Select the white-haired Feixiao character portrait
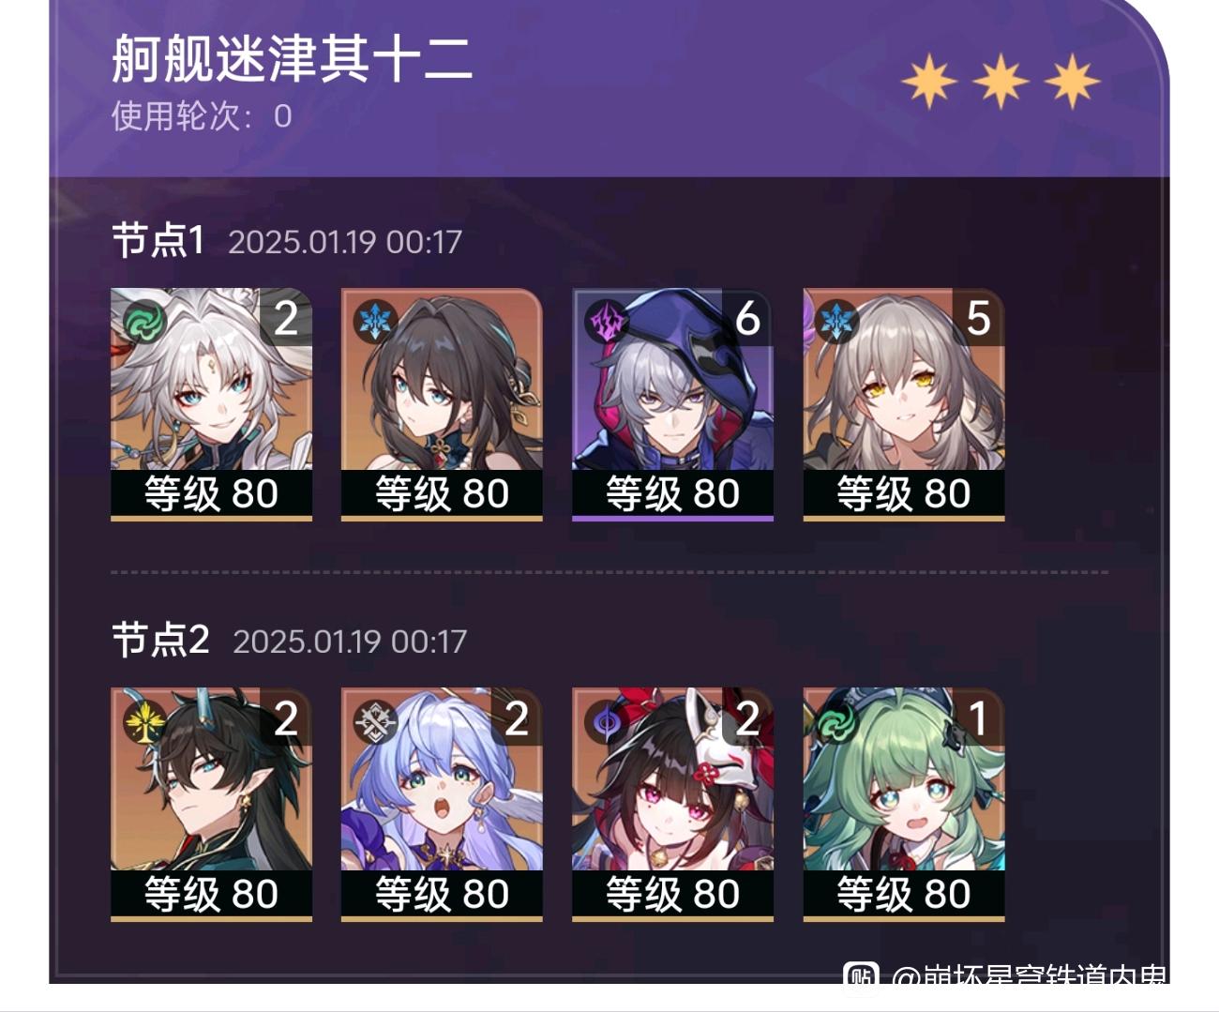1219x1012 pixels. coord(211,403)
